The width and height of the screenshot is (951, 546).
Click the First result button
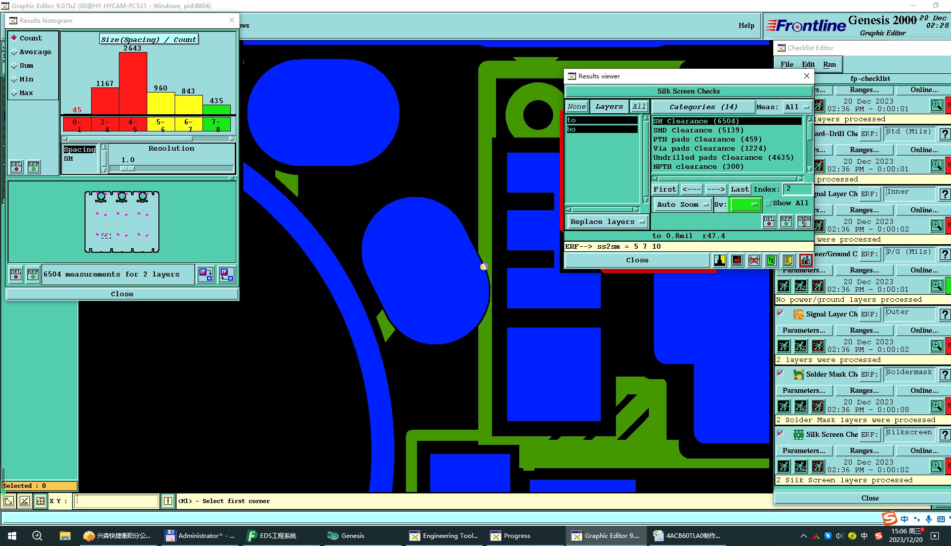pos(665,189)
